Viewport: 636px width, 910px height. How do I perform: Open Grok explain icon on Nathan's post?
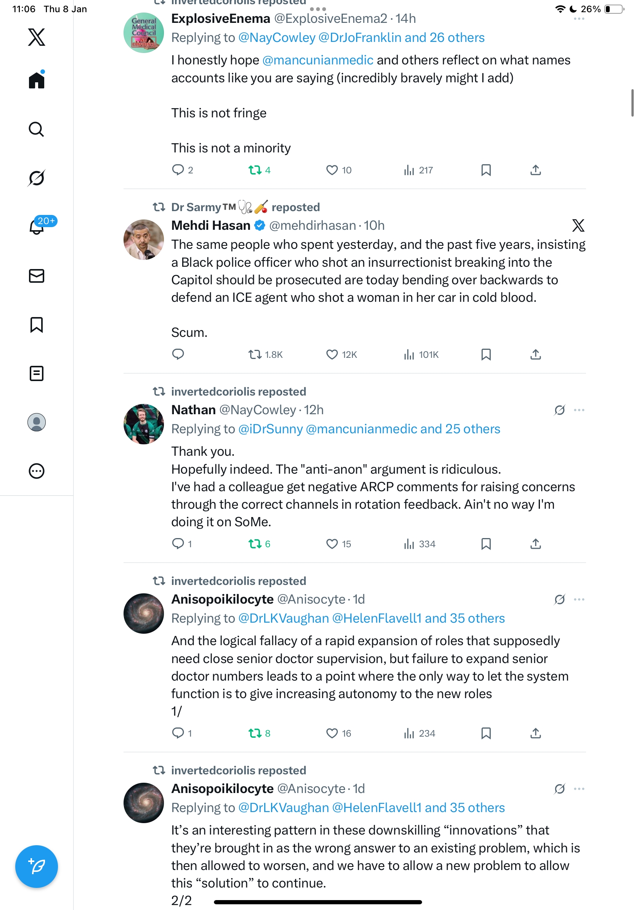point(559,410)
